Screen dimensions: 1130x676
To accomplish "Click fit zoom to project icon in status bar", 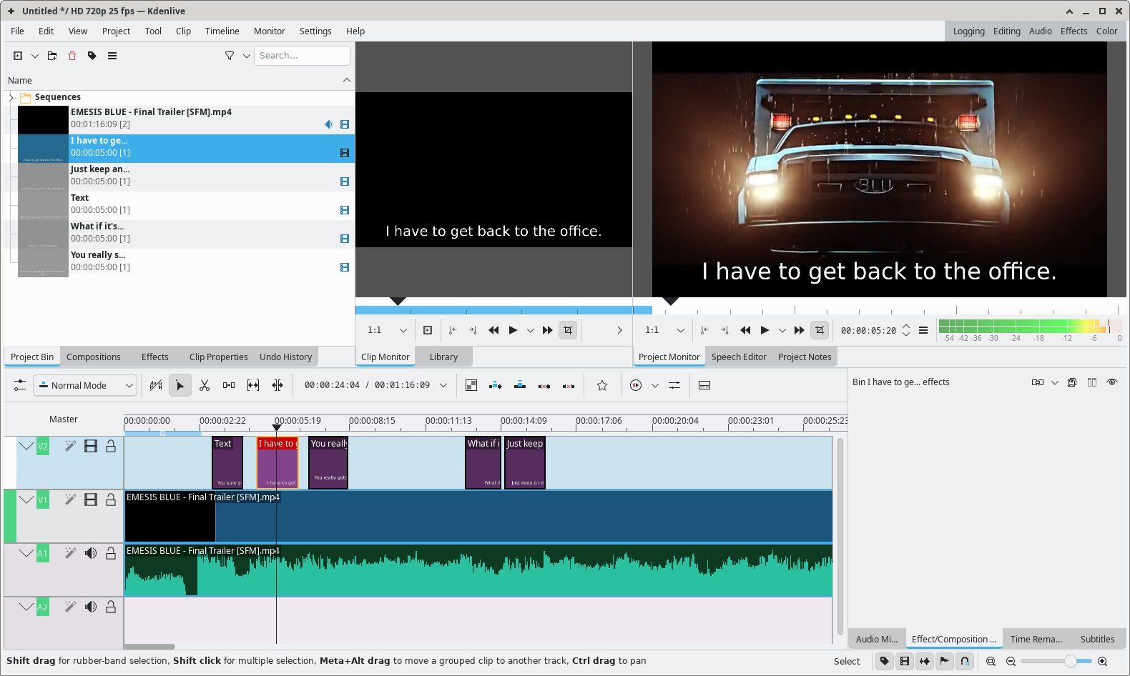I will coord(991,662).
